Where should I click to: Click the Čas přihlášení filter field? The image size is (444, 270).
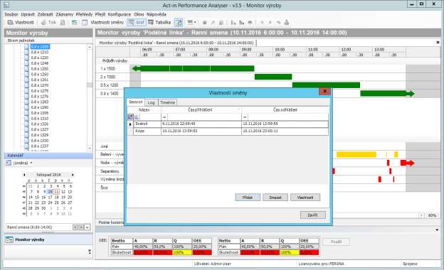pos(204,117)
